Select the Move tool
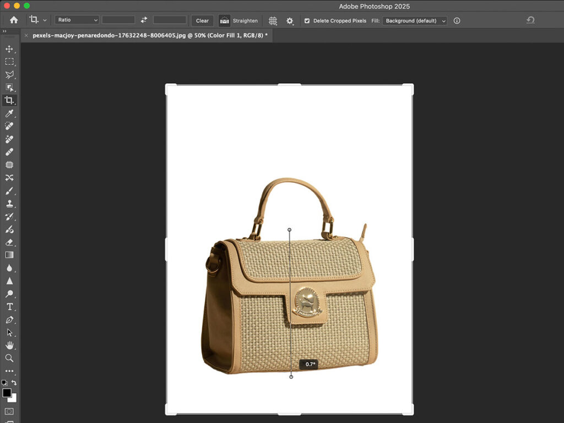The height and width of the screenshot is (423, 564). coord(9,49)
